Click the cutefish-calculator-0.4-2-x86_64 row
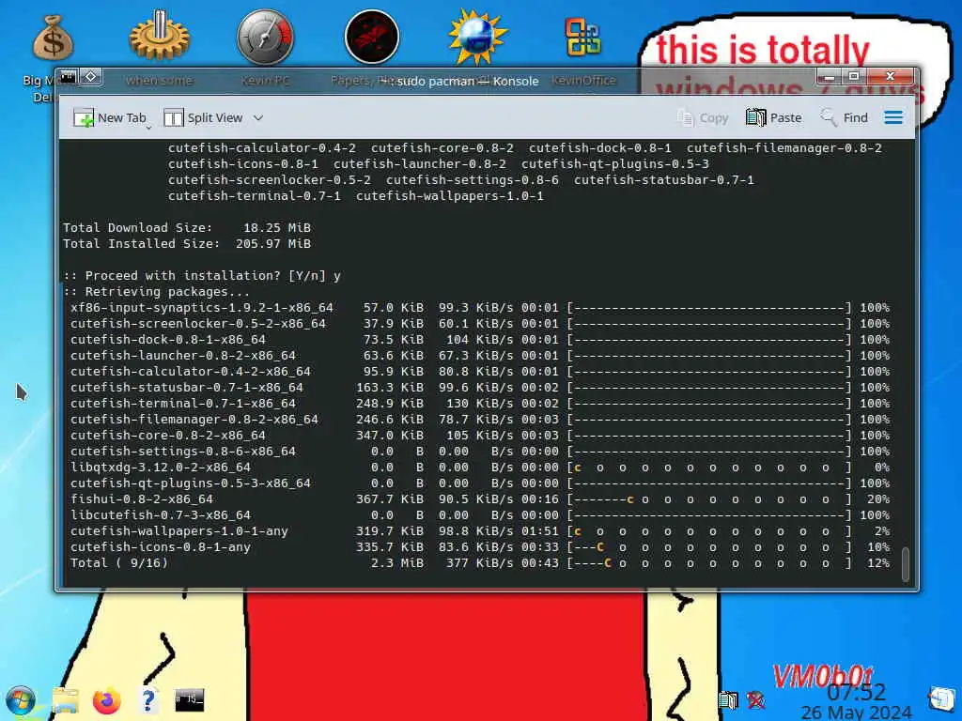The width and height of the screenshot is (962, 721). pos(480,372)
